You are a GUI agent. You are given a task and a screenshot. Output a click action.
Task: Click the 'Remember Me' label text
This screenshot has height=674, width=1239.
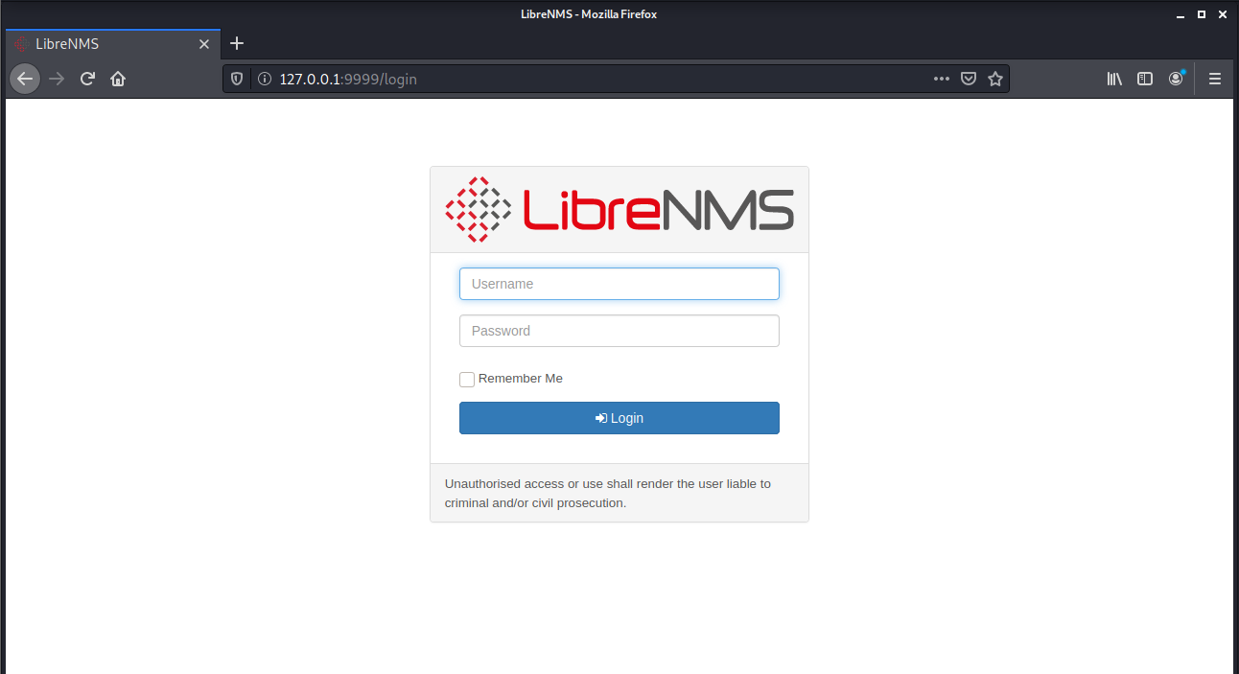tap(521, 379)
